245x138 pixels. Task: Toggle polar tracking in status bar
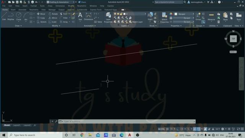point(181,129)
